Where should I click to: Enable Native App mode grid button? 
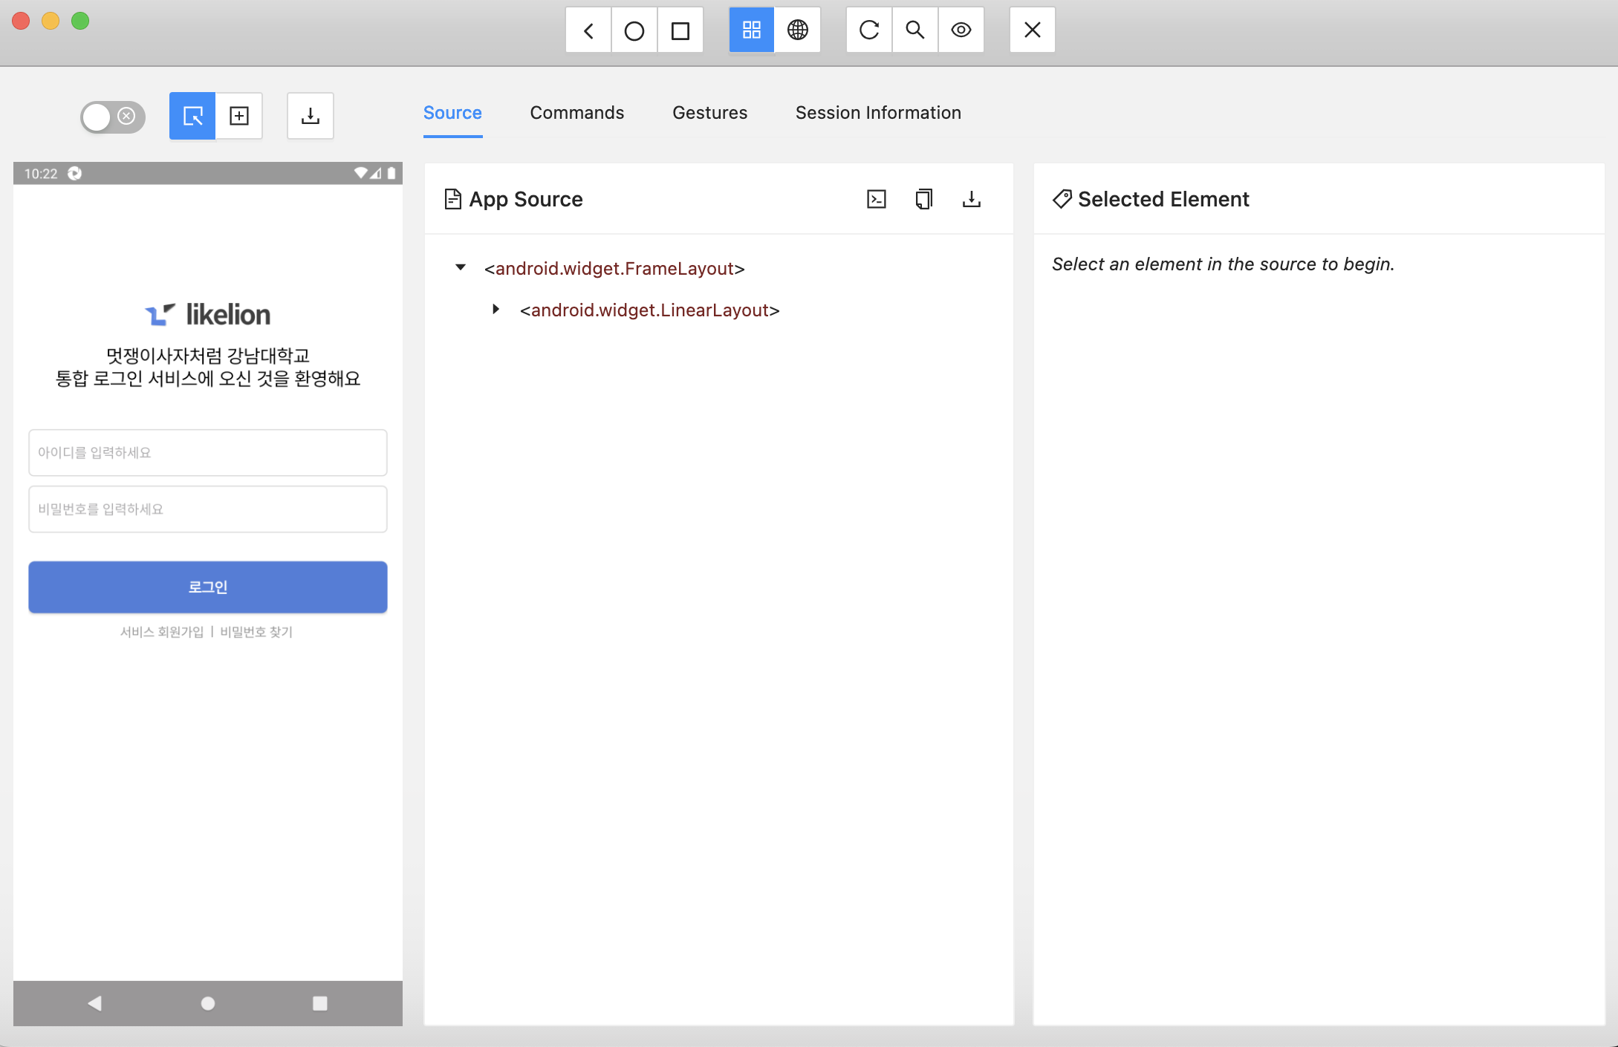click(x=751, y=30)
